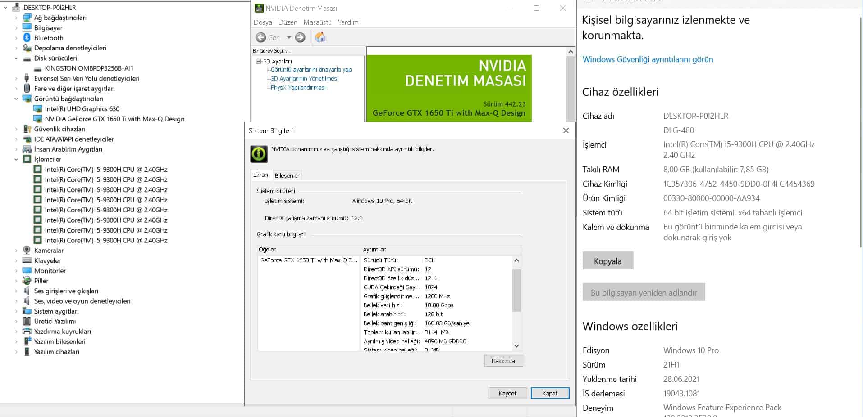Click the Sistem Bilgileri green info icon
The width and height of the screenshot is (863, 417).
(259, 154)
